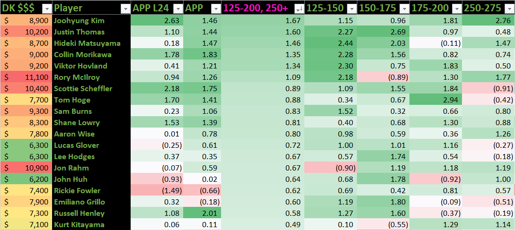The height and width of the screenshot is (230, 515).
Task: Open the Player column filter dropdown
Action: pyautogui.click(x=125, y=9)
